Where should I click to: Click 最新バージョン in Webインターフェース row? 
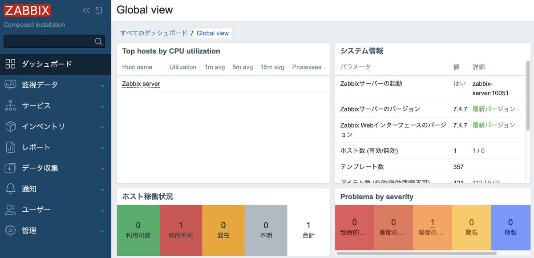tap(494, 125)
